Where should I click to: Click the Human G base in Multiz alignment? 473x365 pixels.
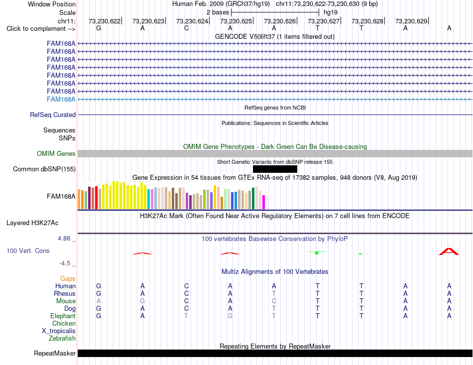pos(99,286)
